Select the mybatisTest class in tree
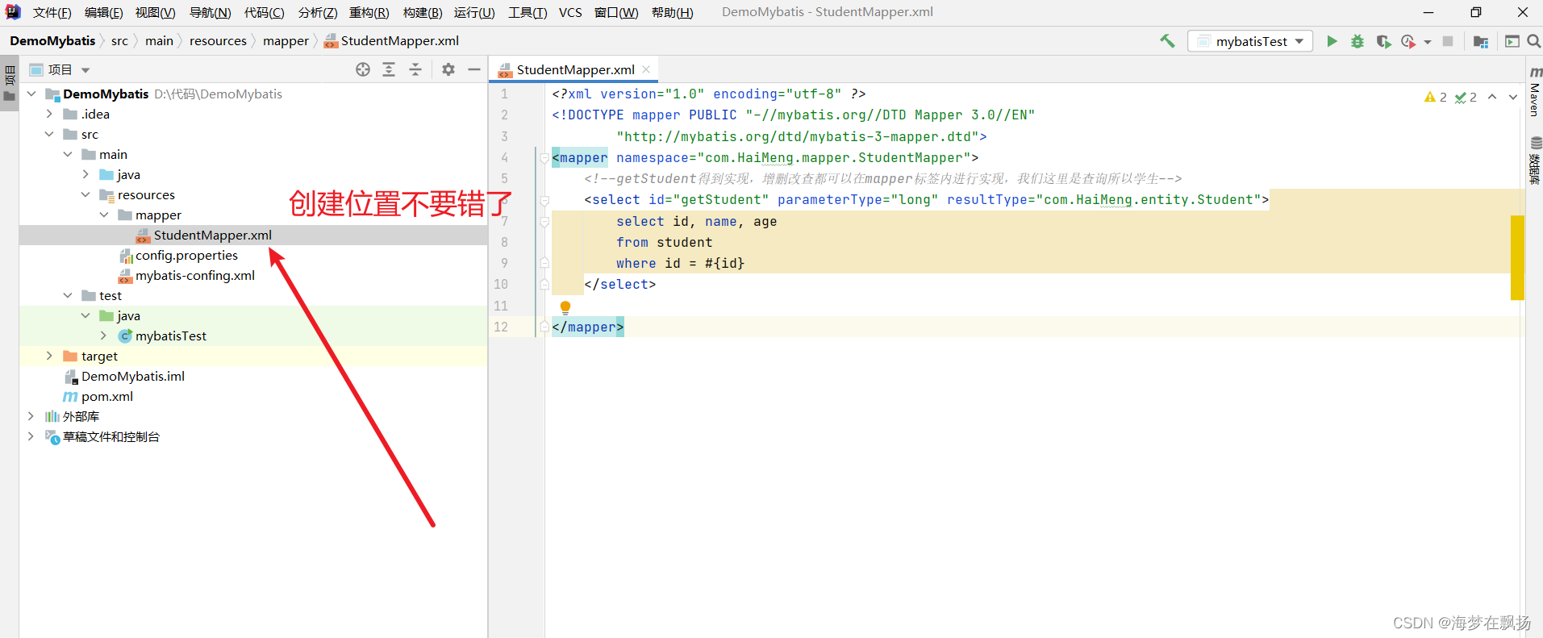 pyautogui.click(x=171, y=336)
